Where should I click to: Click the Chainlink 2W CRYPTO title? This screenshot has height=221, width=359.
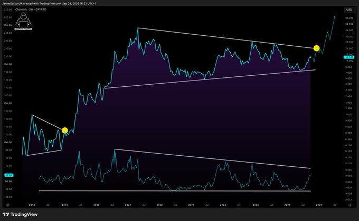click(x=31, y=9)
